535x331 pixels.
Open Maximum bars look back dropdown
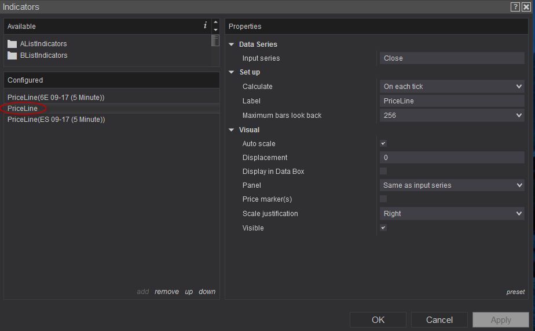[452, 116]
